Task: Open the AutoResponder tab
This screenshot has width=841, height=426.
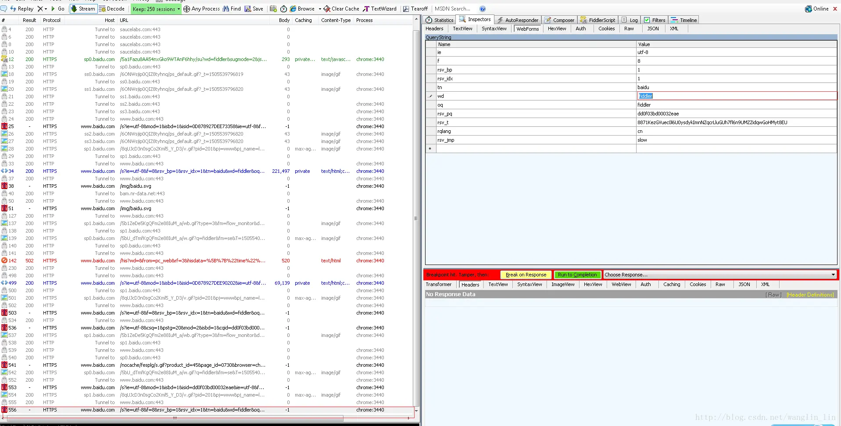Action: (518, 20)
